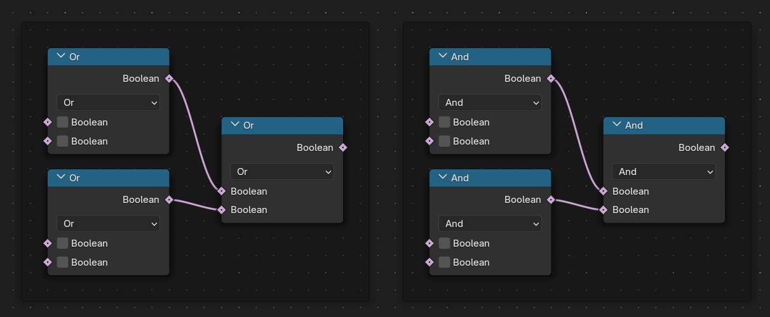Open the operation dropdown in the upper Or node
Screen dimensions: 770x317
tap(108, 103)
